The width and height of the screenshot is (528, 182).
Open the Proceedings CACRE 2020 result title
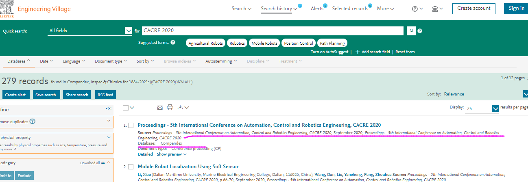pos(259,125)
